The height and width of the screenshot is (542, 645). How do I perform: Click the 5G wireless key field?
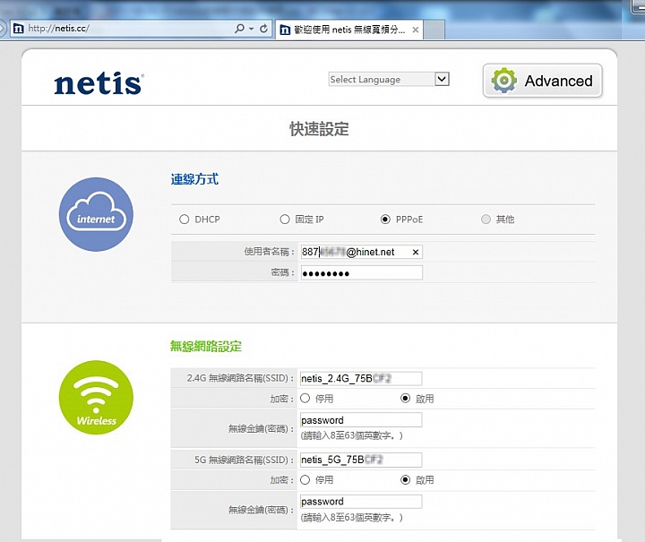pyautogui.click(x=361, y=502)
